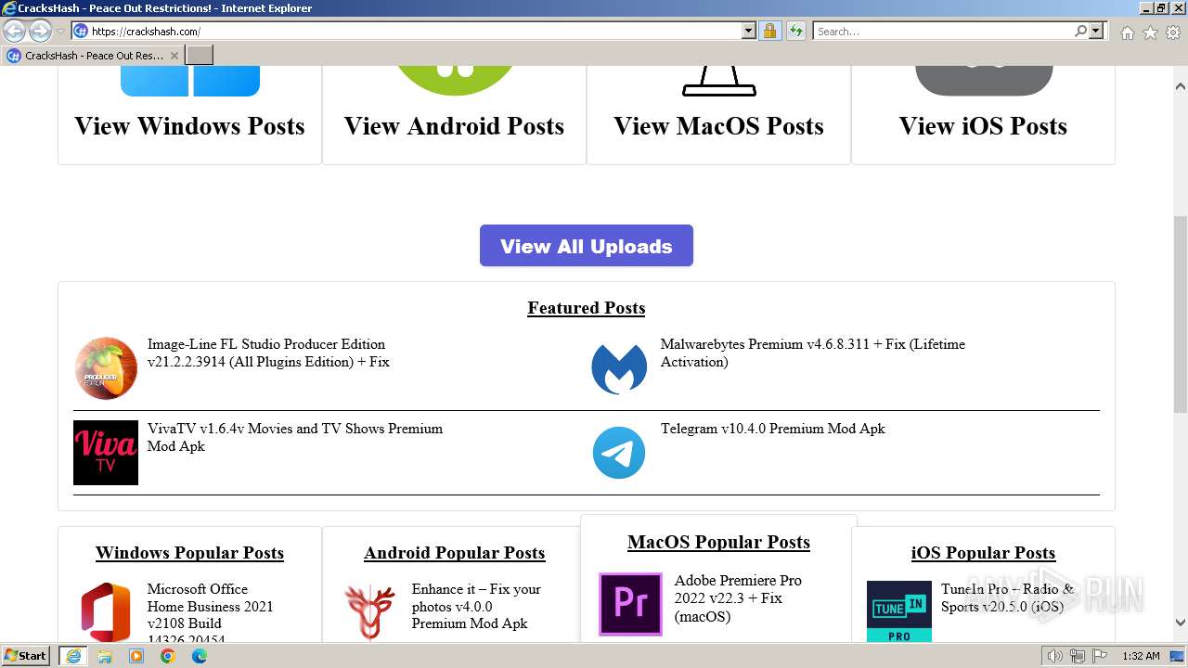The width and height of the screenshot is (1188, 668).
Task: Open View Android Posts link
Action: pyautogui.click(x=455, y=126)
